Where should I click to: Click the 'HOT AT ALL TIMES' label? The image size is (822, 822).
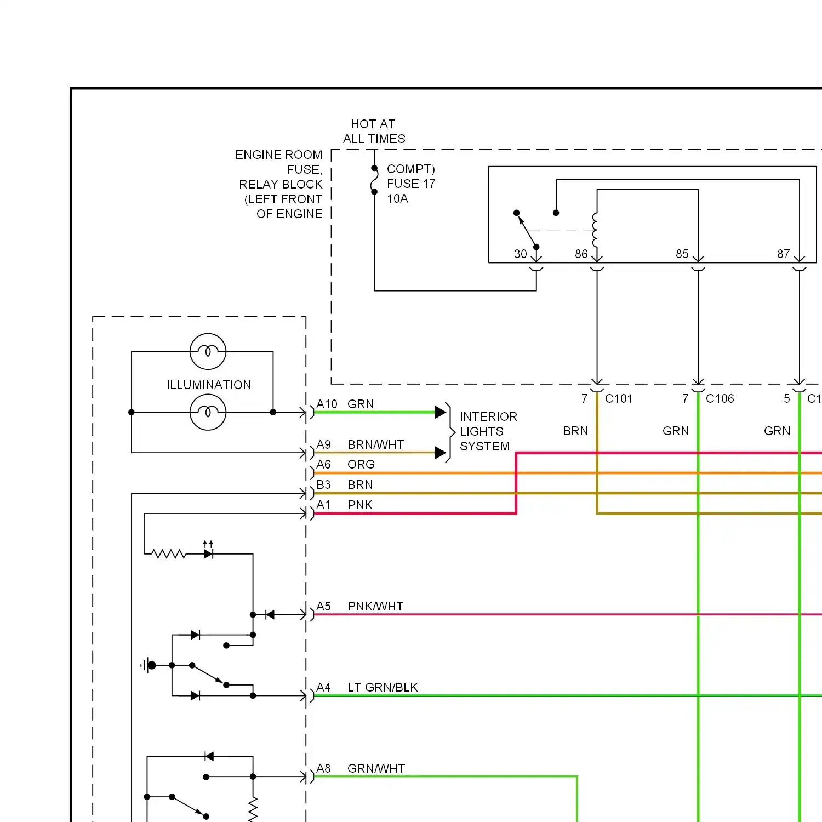[374, 132]
